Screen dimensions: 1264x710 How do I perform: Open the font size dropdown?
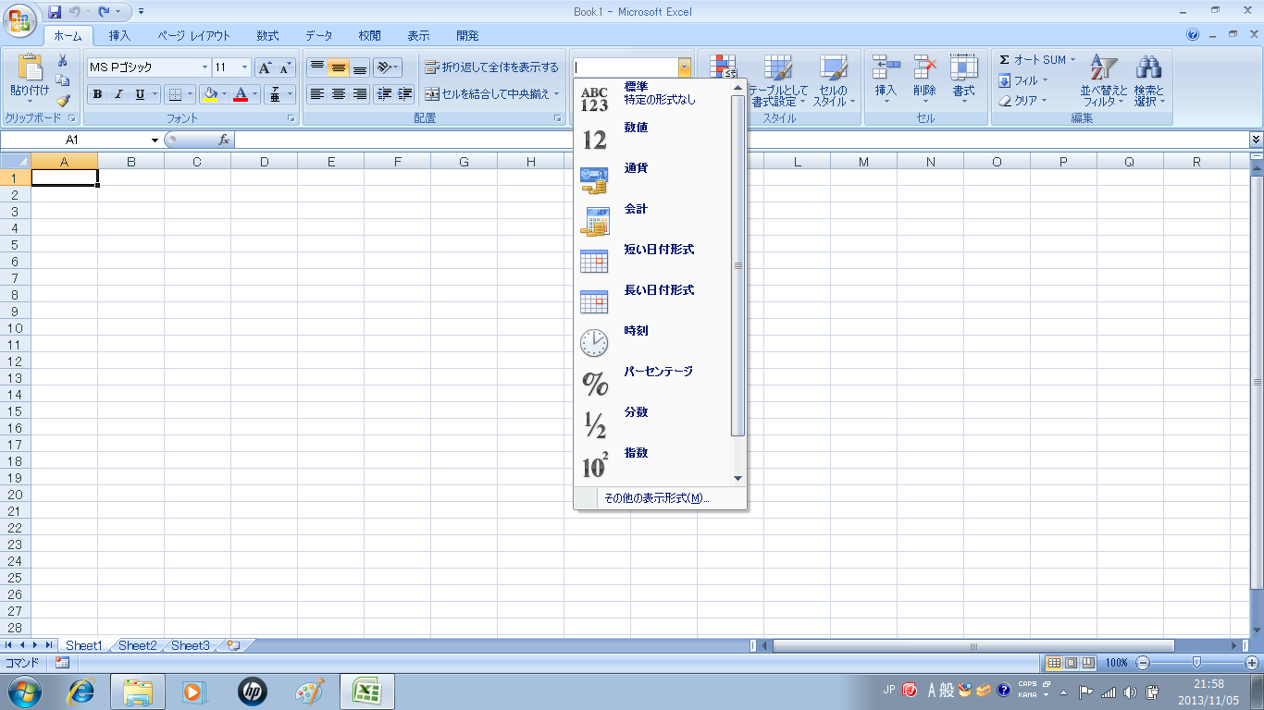(244, 67)
